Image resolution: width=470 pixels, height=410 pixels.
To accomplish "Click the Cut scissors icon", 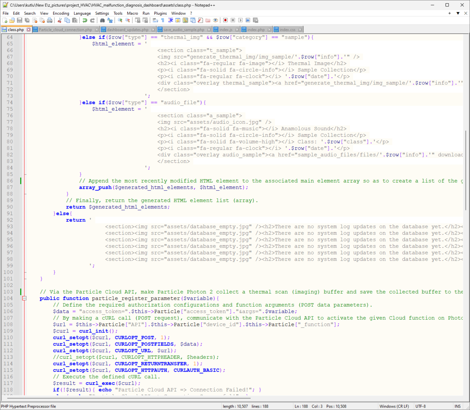I will (59, 20).
